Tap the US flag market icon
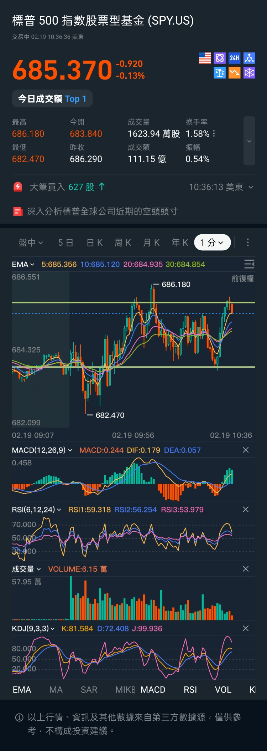The width and height of the screenshot is (267, 751). pos(205,58)
